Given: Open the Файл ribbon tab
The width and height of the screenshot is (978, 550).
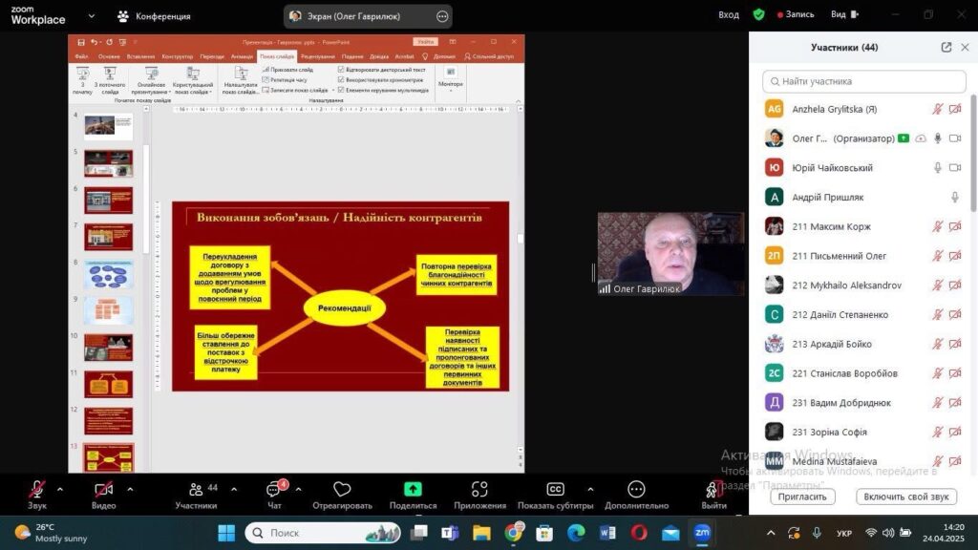Looking at the screenshot, I should 81,56.
